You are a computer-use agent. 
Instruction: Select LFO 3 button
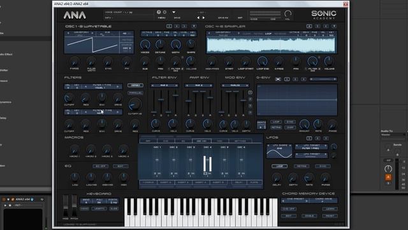point(326,138)
